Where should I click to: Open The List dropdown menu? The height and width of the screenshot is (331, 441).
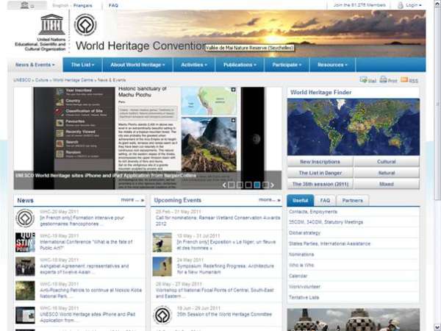82,65
